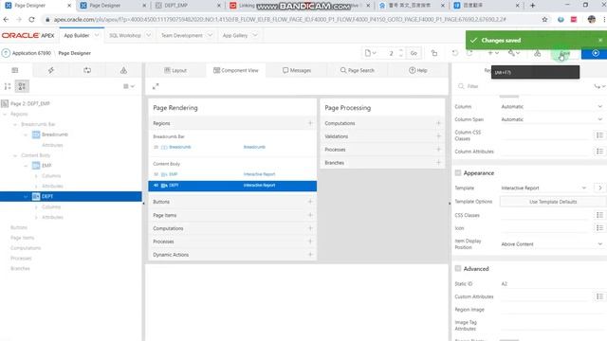Click the Static ID field
The height and width of the screenshot is (341, 607).
pos(552,284)
